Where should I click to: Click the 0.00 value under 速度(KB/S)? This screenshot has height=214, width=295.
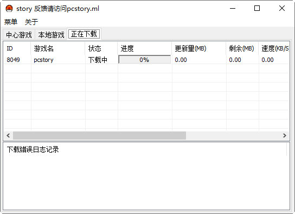267,60
